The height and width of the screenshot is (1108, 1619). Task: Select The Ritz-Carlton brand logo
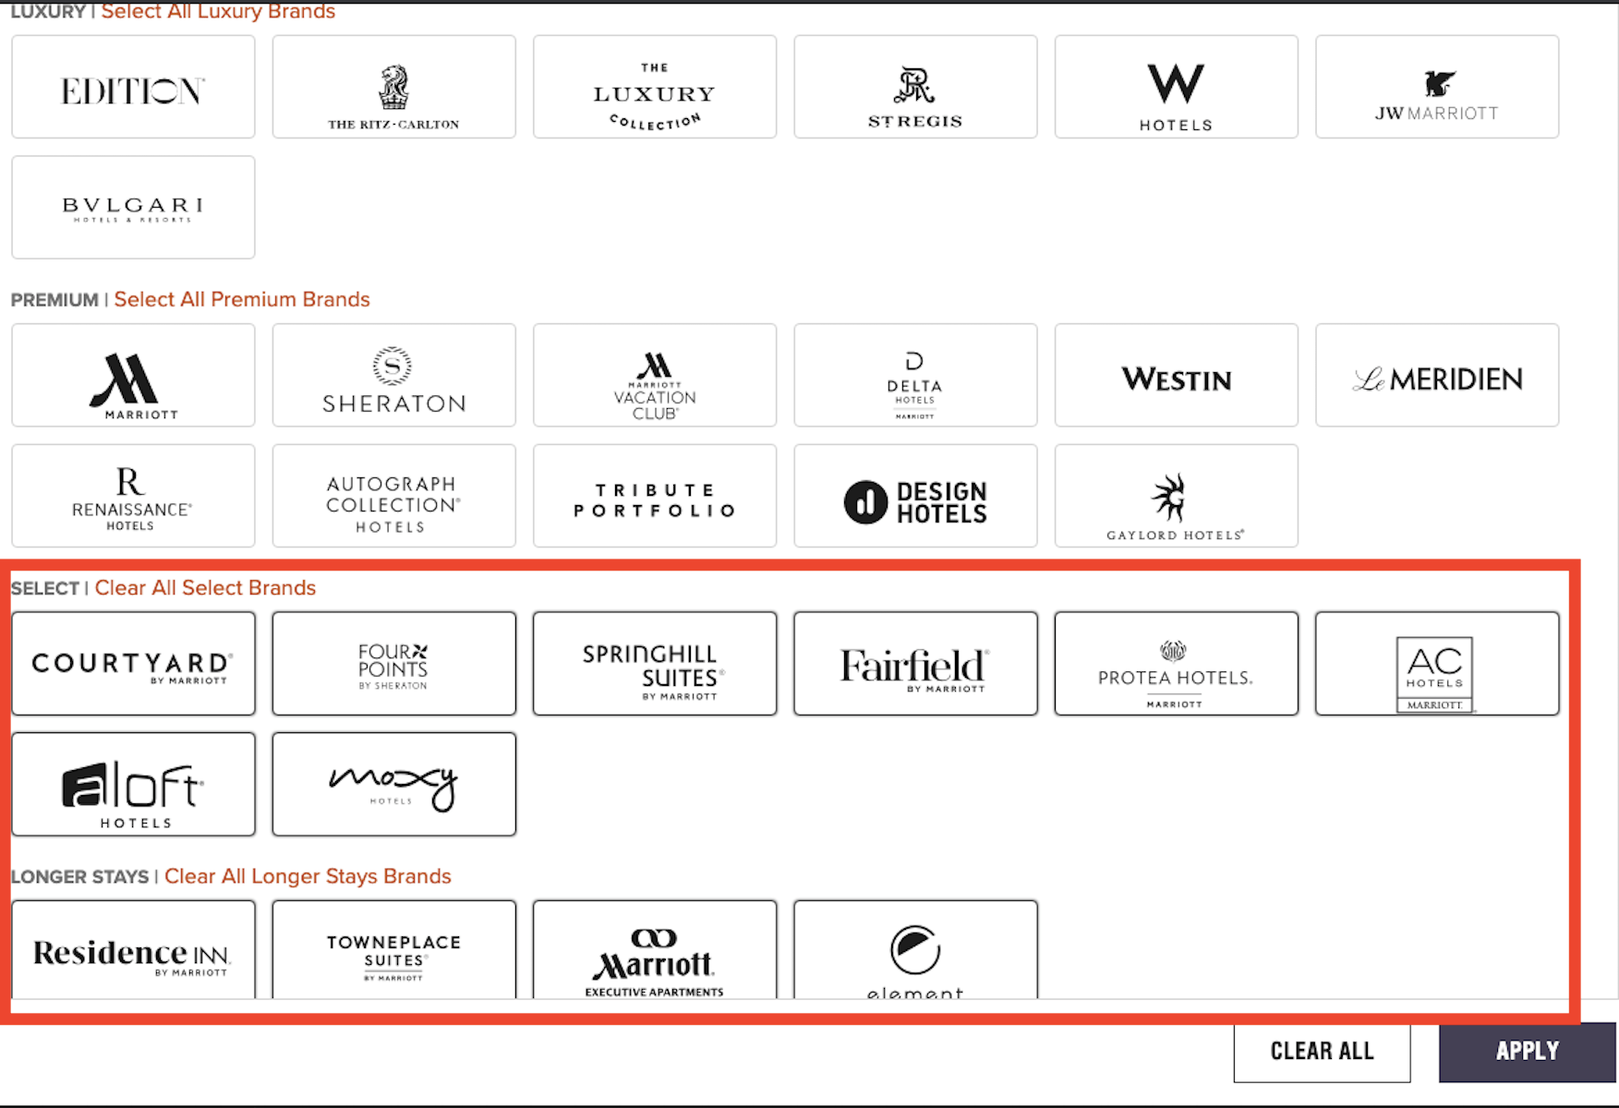click(393, 86)
